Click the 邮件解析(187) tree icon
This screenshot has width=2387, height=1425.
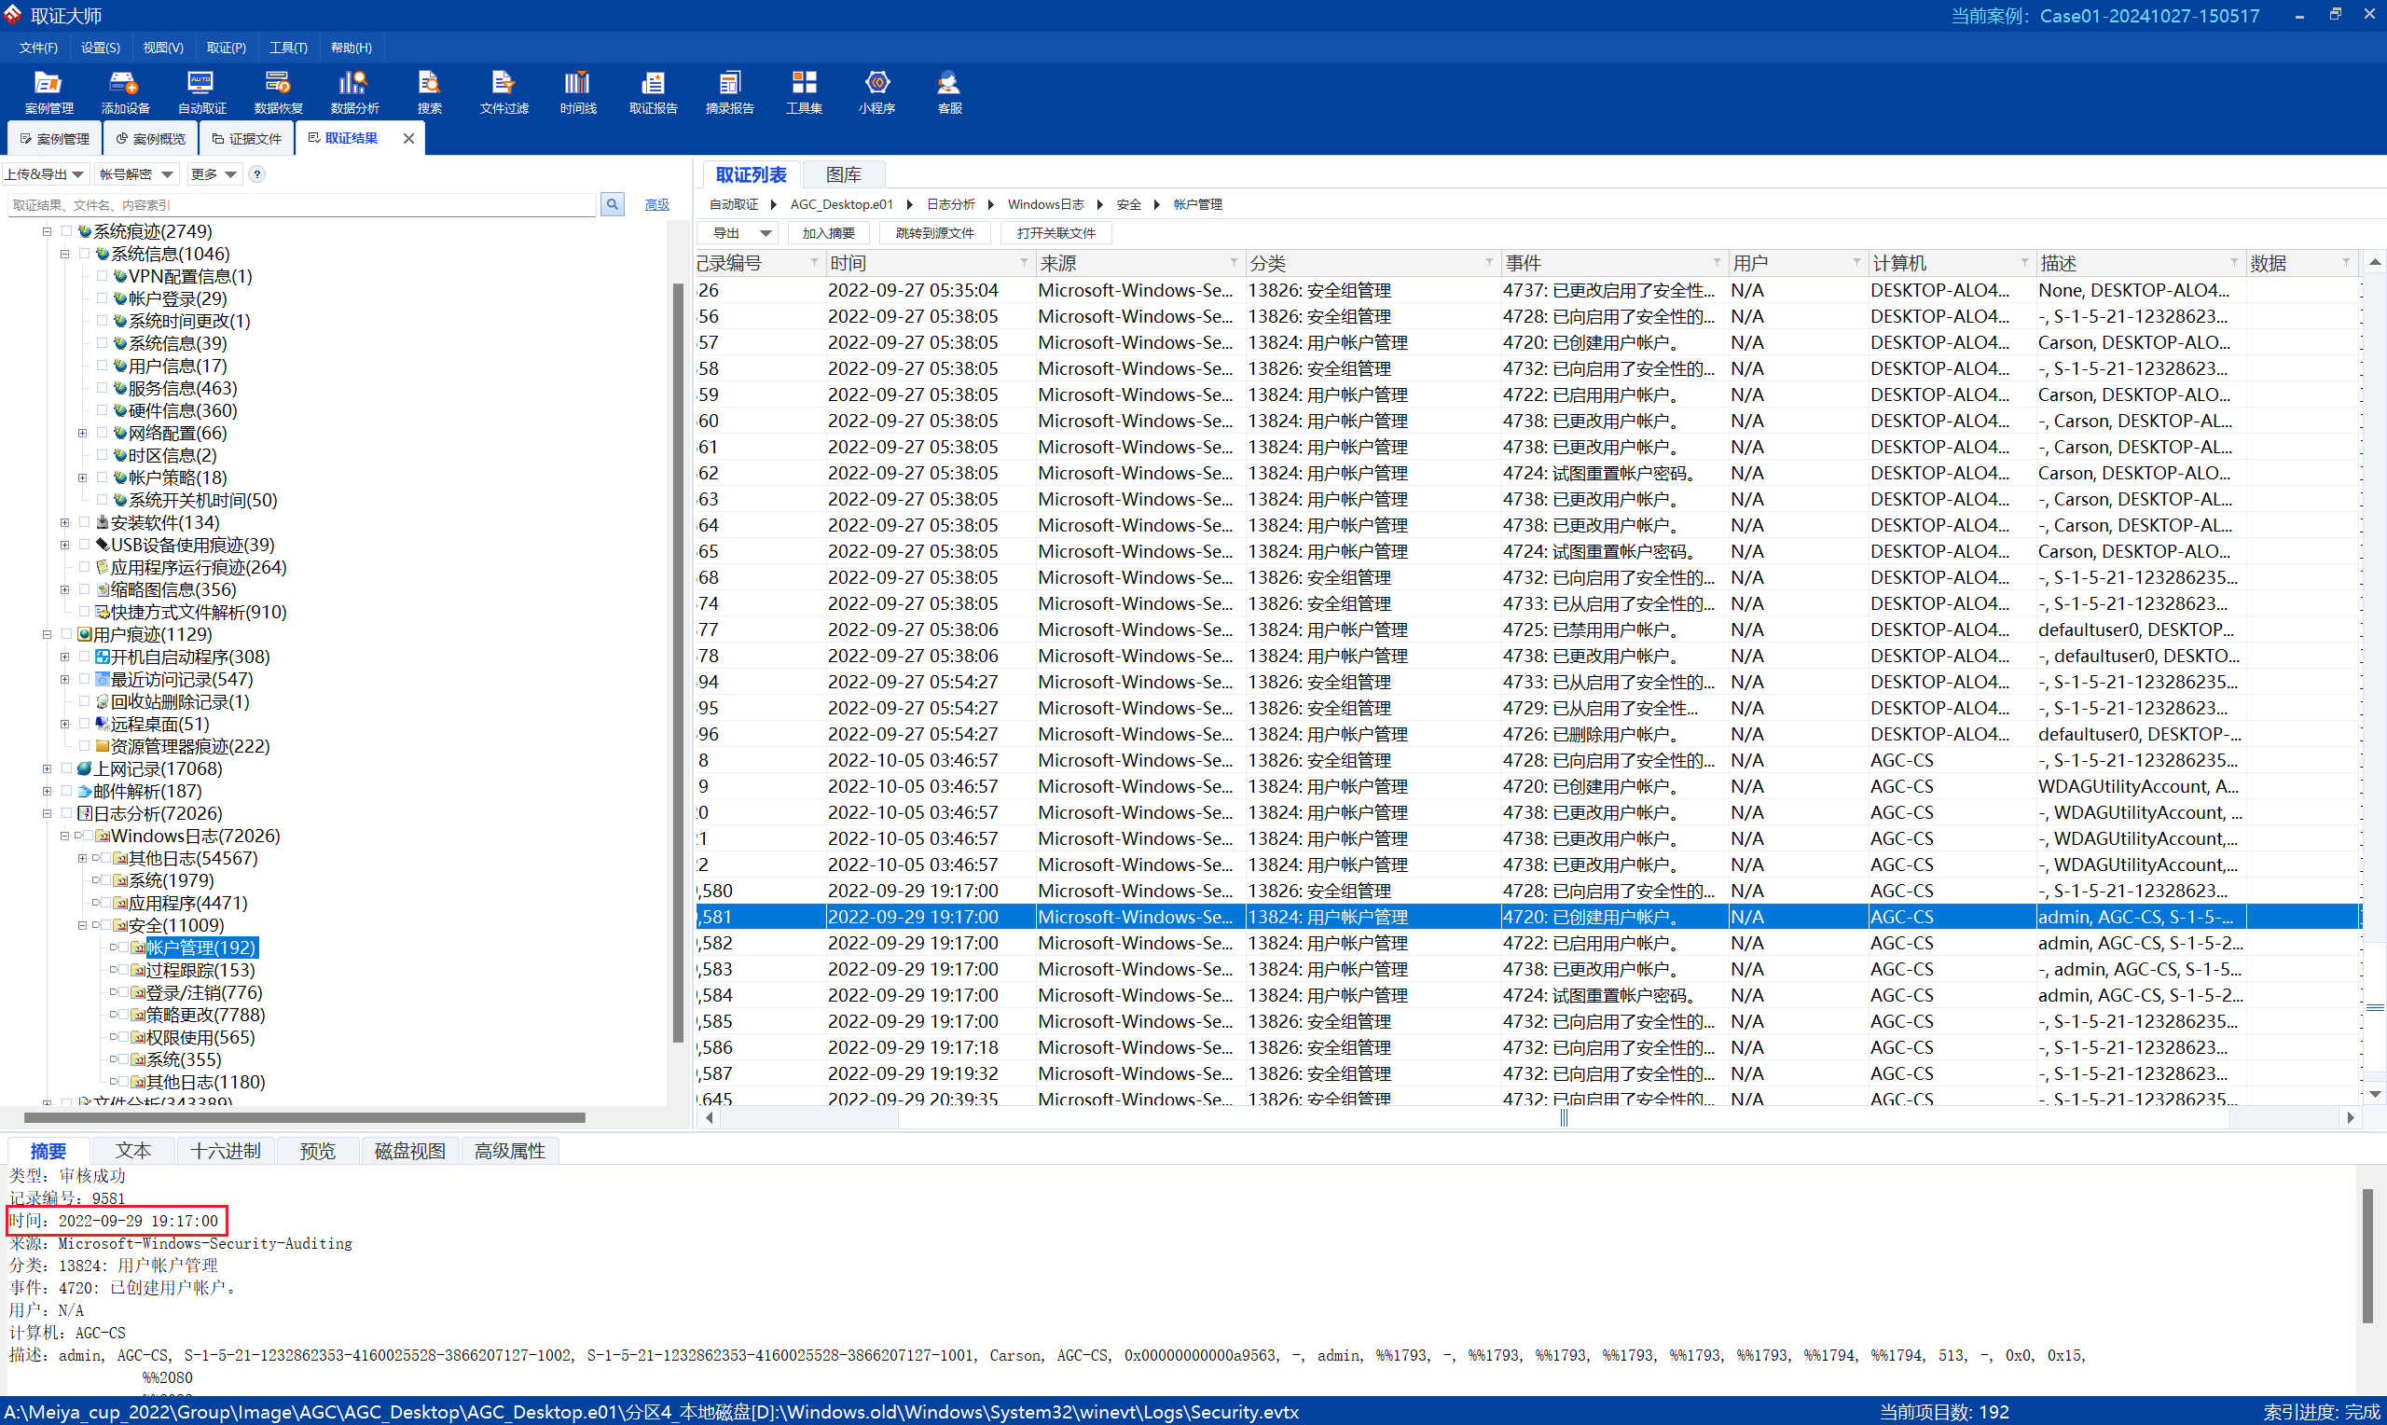pos(85,791)
